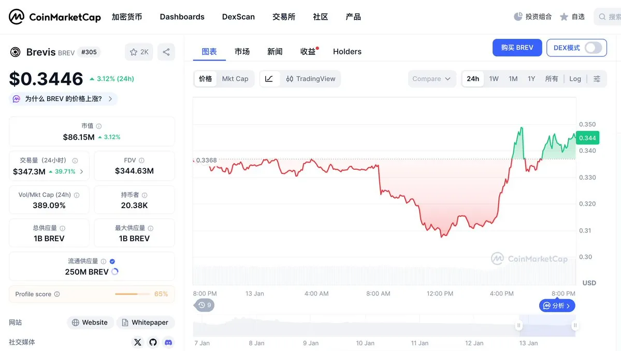Click the 购买 BREV button

point(517,48)
